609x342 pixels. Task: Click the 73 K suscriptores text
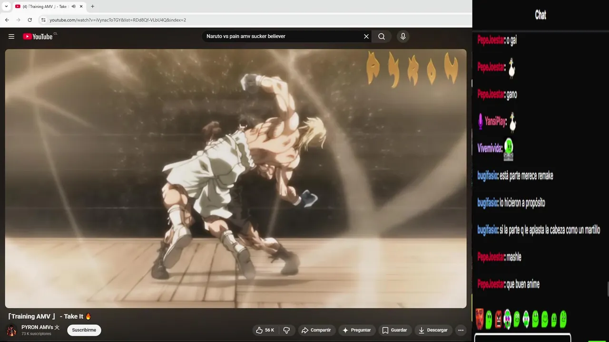click(x=36, y=334)
